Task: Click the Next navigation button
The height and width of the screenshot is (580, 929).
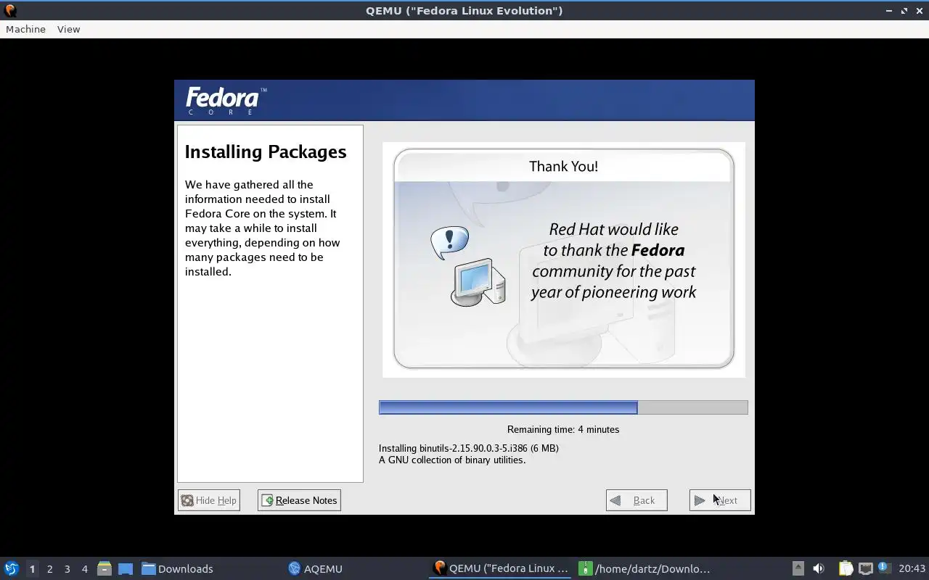Action: 720,500
